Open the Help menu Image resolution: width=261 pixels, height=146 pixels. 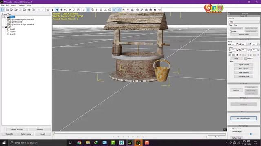(x=29, y=6)
